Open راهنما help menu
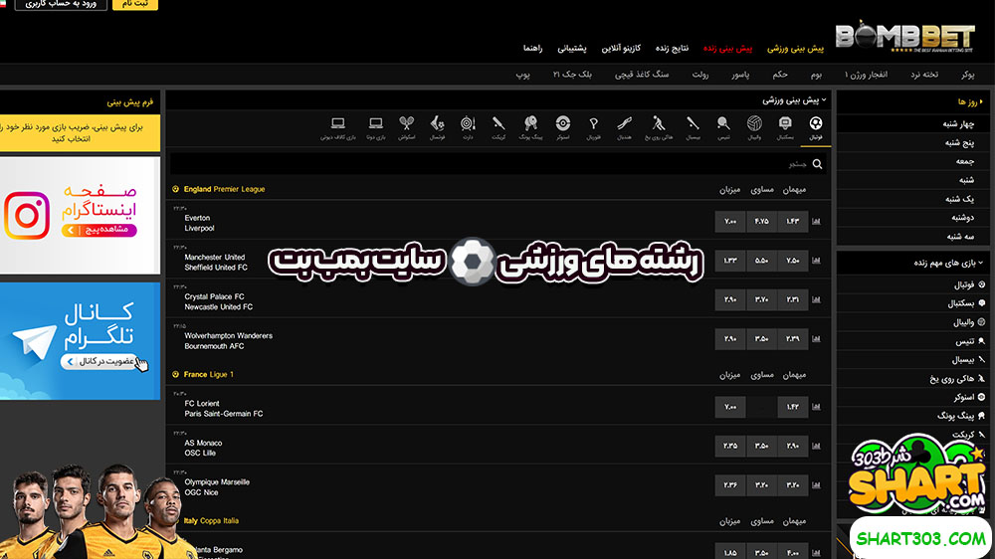 click(x=532, y=48)
